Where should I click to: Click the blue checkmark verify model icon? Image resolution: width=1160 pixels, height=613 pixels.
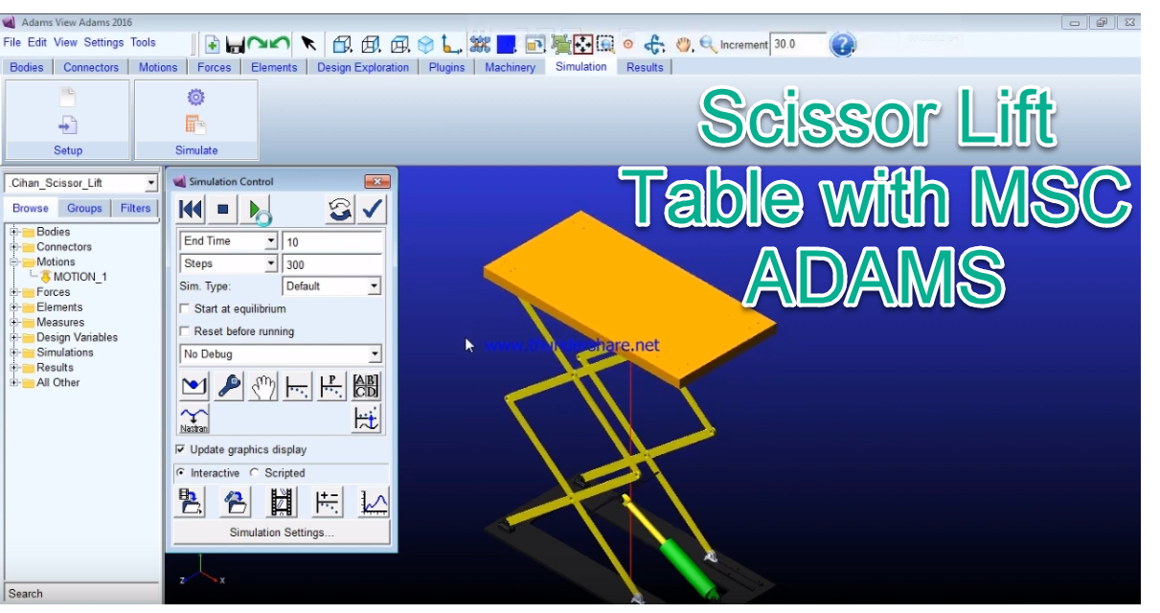point(373,210)
